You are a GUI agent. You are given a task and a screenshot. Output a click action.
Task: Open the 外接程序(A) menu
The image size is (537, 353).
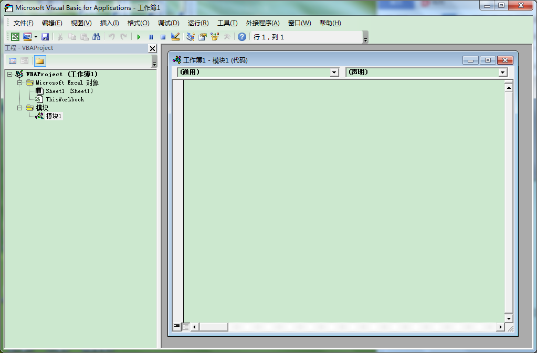coord(262,23)
